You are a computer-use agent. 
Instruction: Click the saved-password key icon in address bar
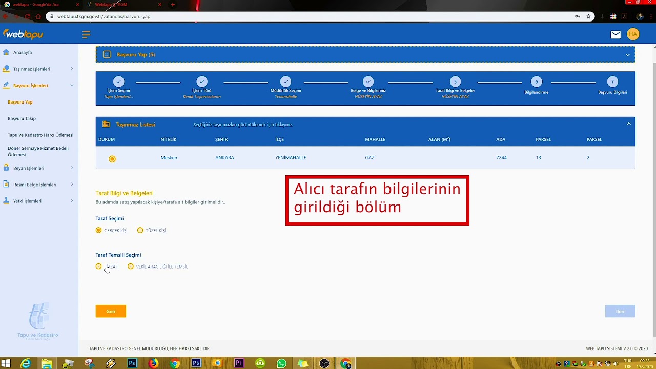[578, 16]
